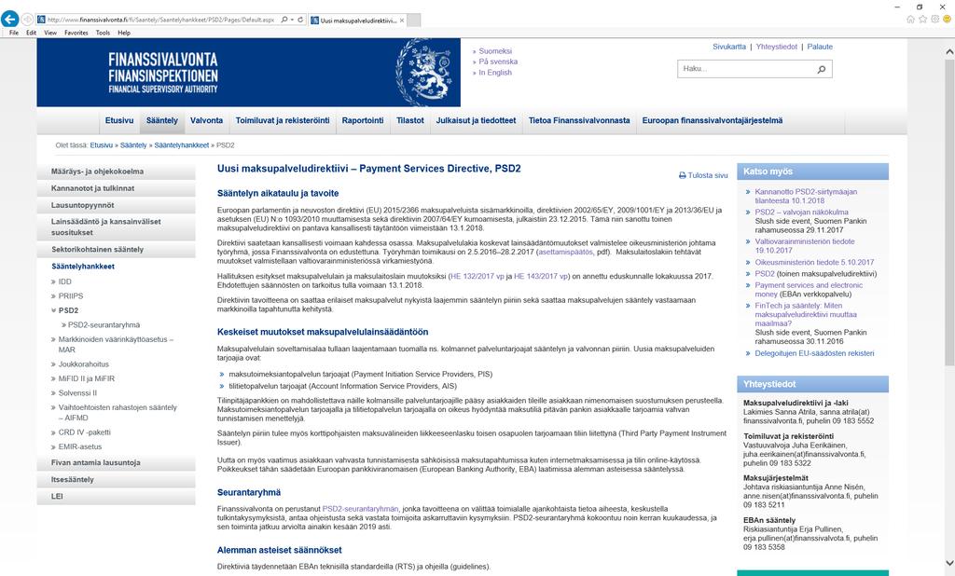Switch language to På svenska
This screenshot has width=955, height=576.
pos(498,62)
